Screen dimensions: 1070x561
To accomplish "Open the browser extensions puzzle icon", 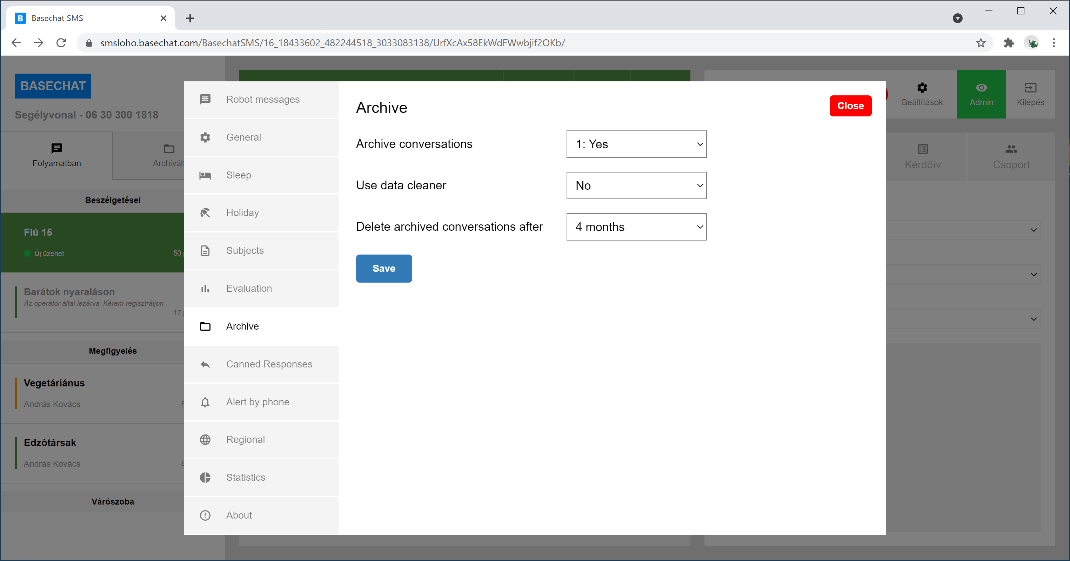I will pyautogui.click(x=1009, y=43).
